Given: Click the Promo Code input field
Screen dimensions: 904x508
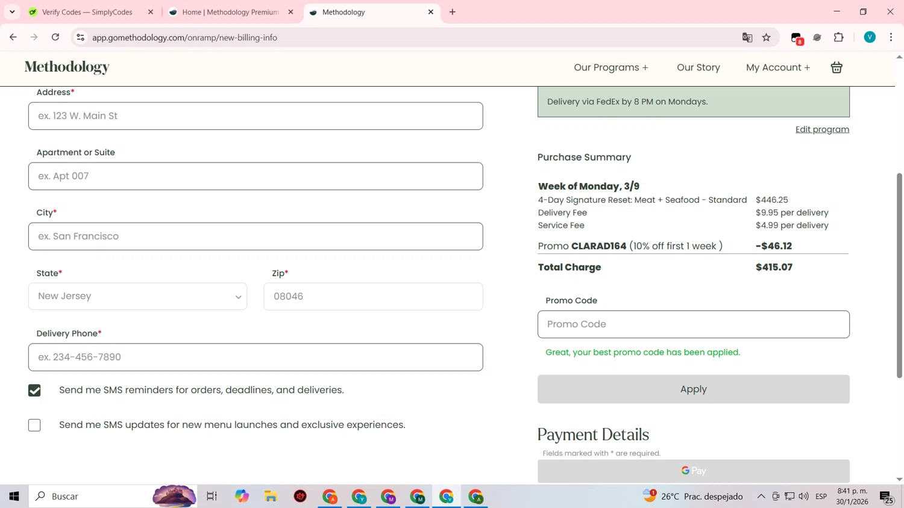Looking at the screenshot, I should click(693, 324).
